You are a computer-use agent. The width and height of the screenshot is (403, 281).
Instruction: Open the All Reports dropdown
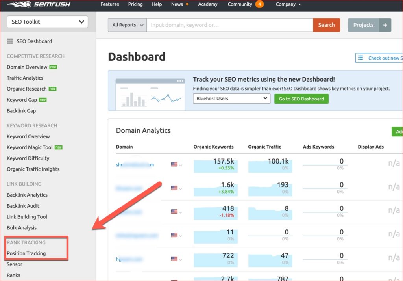(x=128, y=25)
